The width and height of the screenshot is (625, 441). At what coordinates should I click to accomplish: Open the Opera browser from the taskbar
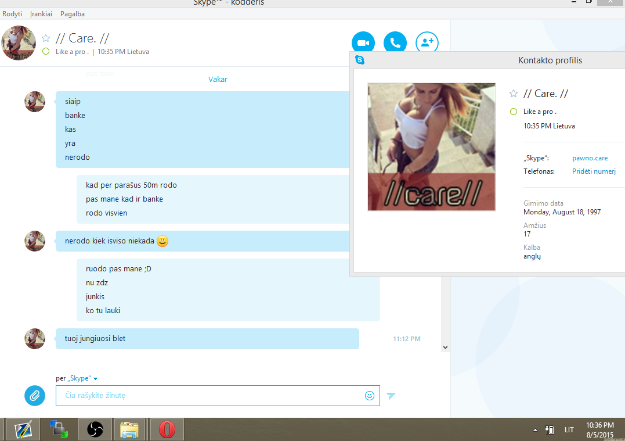tap(167, 429)
